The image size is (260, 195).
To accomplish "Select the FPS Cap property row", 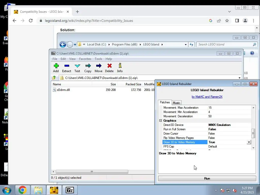I will [x=207, y=147].
